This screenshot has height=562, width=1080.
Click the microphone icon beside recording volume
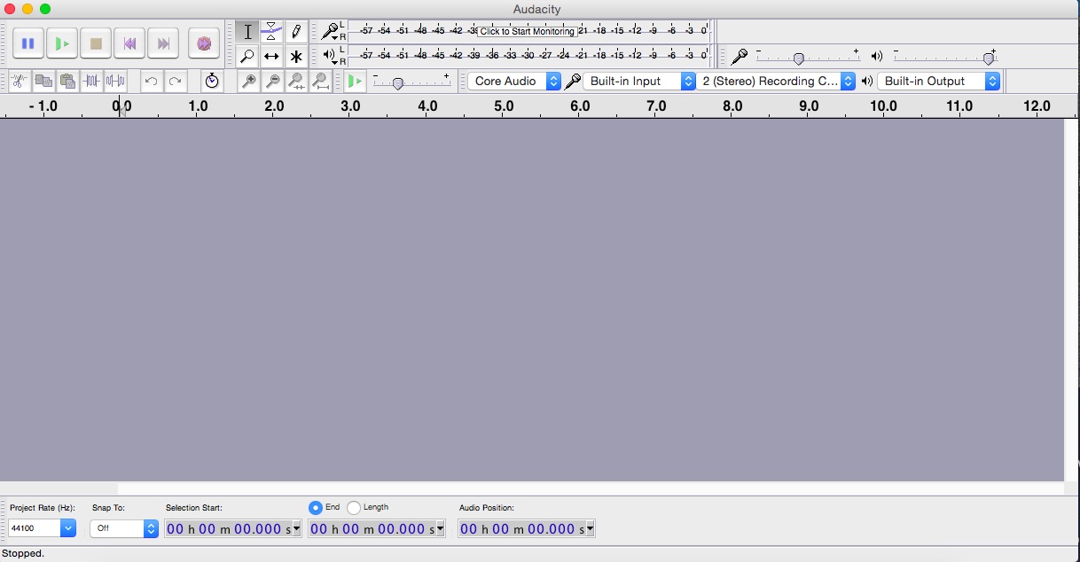(740, 57)
